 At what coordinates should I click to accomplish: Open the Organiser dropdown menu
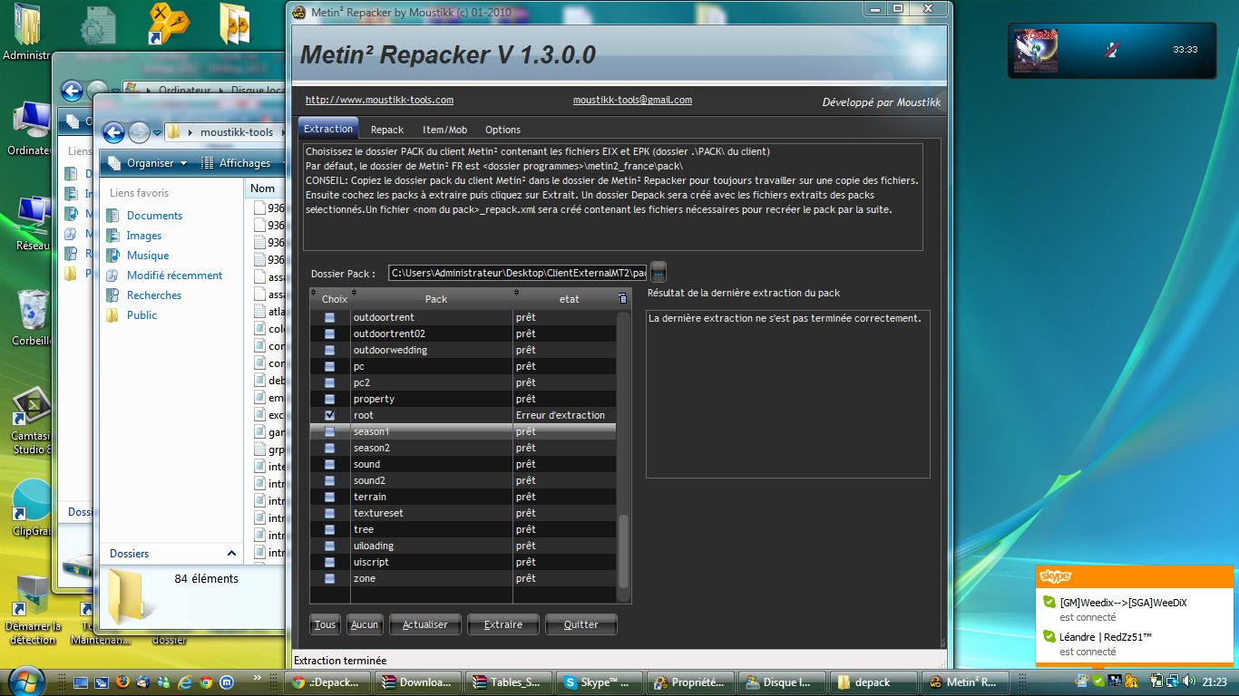tap(148, 163)
